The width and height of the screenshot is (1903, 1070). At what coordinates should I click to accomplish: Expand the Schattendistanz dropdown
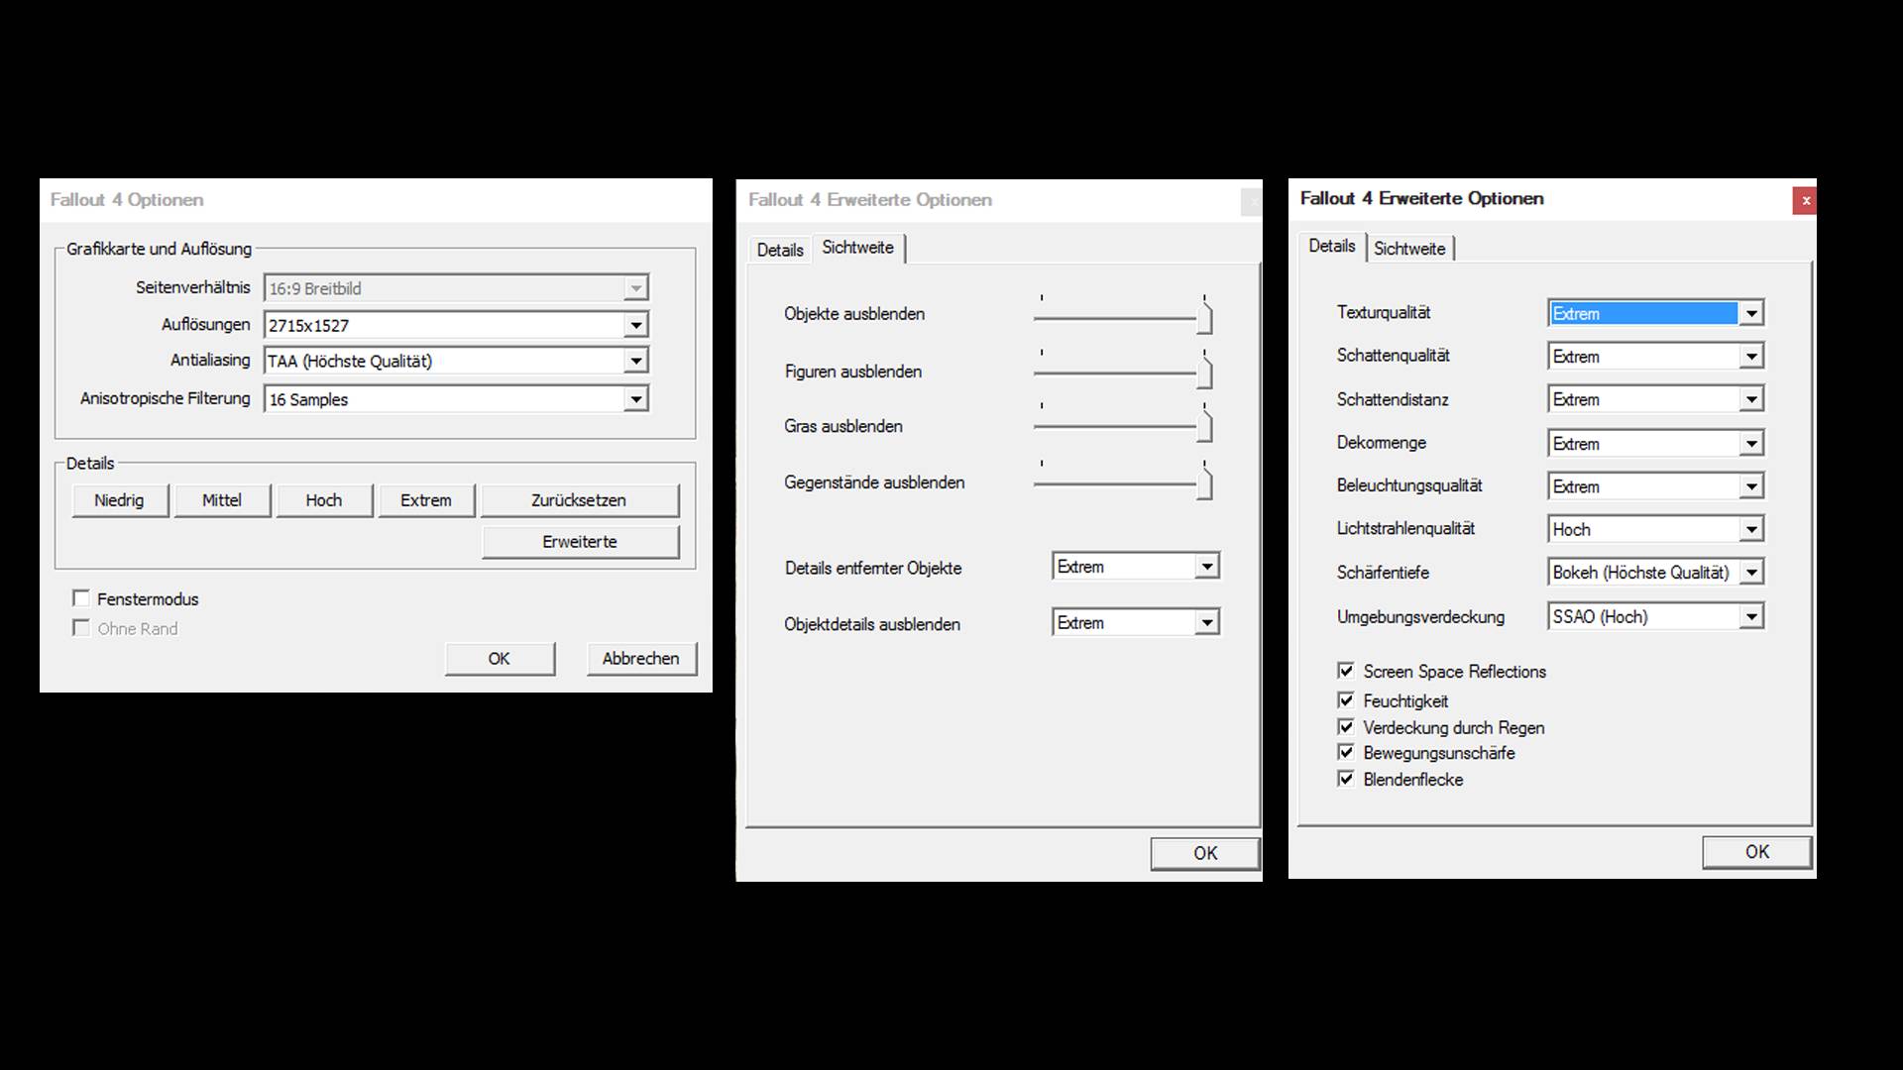[x=1655, y=399]
